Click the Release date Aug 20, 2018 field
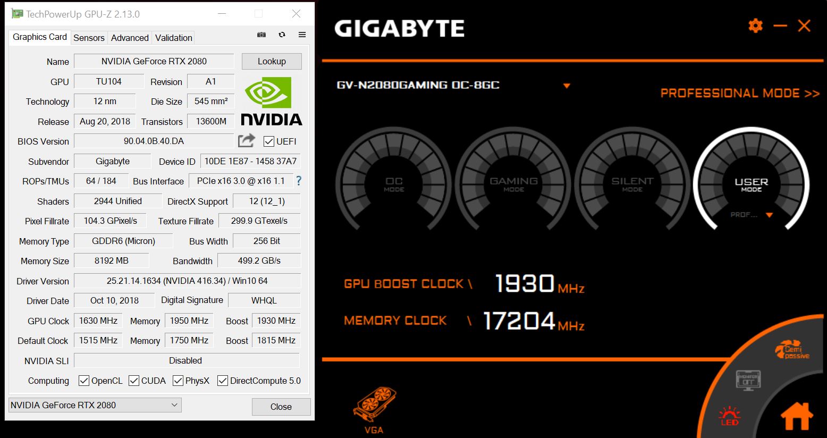This screenshot has height=438, width=827. click(105, 121)
